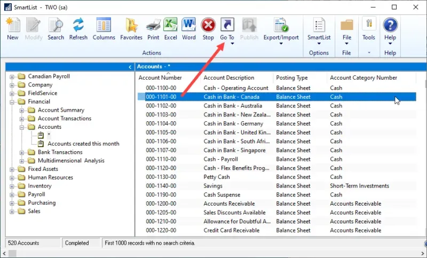Expand the Bank Transactions folder
Image resolution: width=427 pixels, height=258 pixels.
point(21,153)
